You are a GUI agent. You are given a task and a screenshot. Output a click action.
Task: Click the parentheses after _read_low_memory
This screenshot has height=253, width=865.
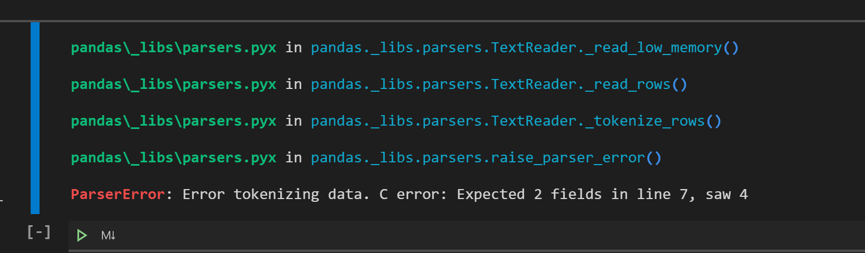[730, 48]
